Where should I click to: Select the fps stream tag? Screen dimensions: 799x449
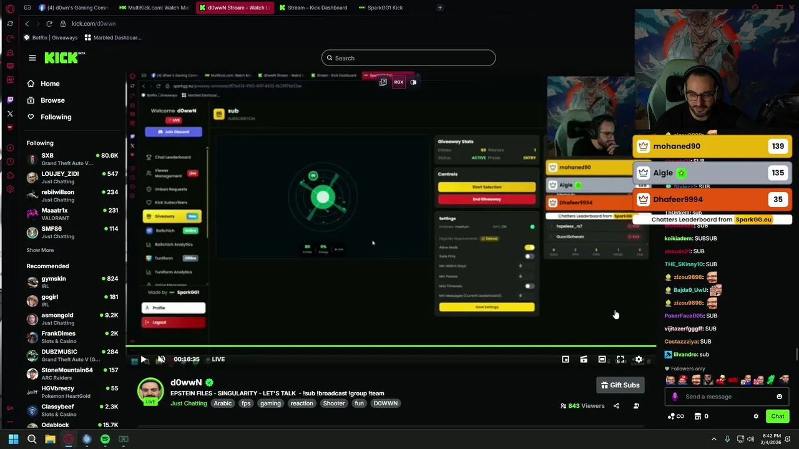[x=246, y=403]
